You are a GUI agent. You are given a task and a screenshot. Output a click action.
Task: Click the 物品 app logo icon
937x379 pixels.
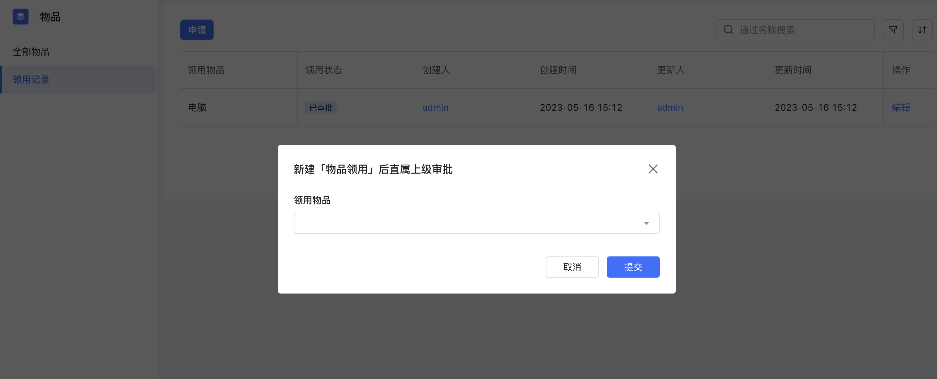click(x=20, y=17)
